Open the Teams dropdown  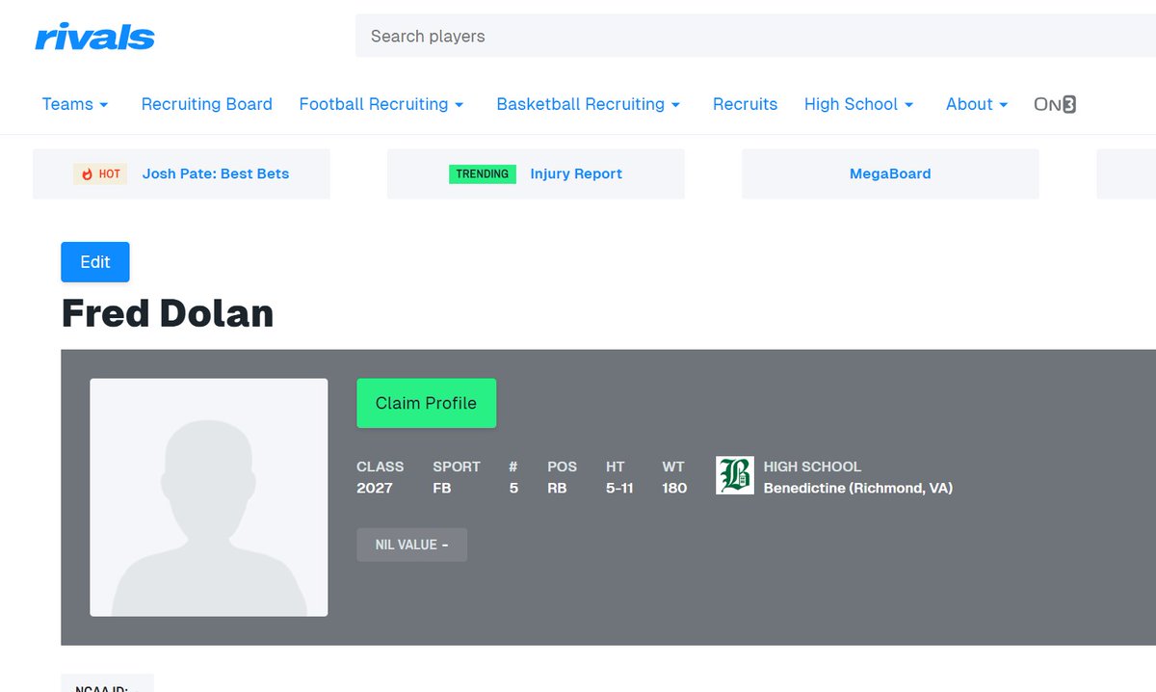pyautogui.click(x=75, y=104)
